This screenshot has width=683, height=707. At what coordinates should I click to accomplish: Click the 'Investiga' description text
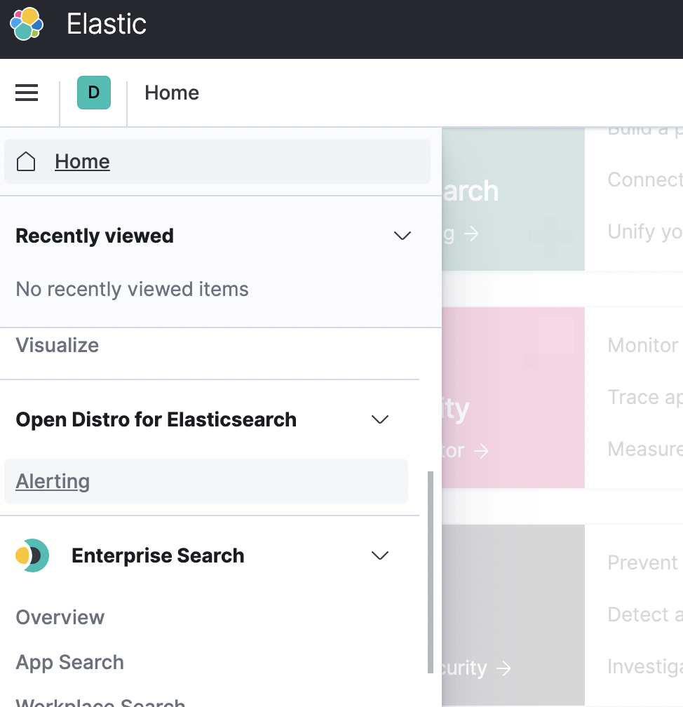(645, 666)
